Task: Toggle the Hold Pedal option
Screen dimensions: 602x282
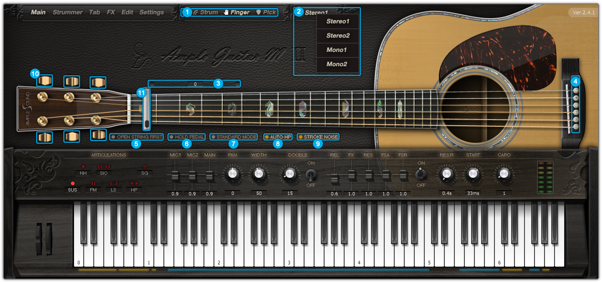Action: click(x=187, y=137)
